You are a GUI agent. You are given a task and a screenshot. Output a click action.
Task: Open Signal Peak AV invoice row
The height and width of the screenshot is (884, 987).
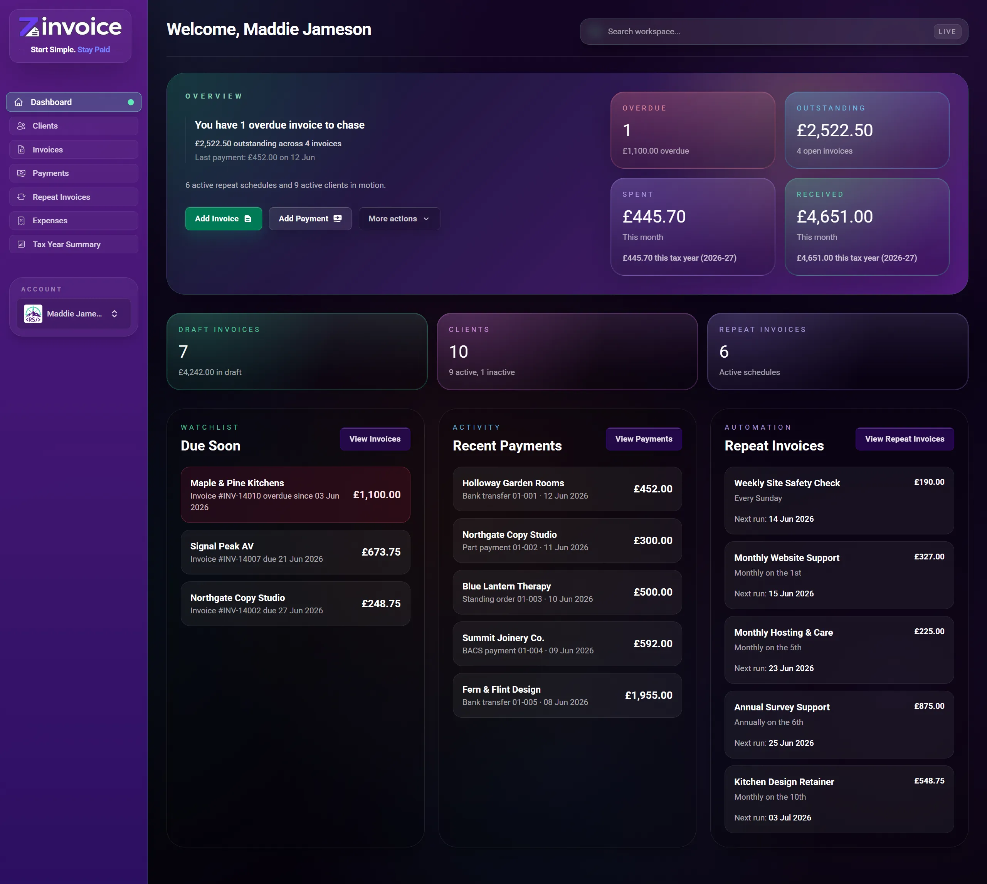click(296, 552)
